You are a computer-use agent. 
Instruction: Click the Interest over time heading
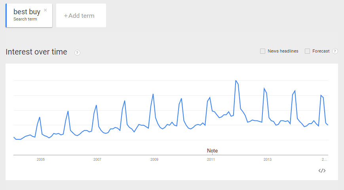point(36,52)
